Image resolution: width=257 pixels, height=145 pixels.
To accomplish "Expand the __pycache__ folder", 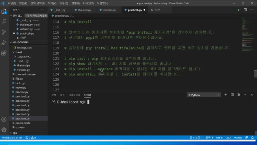I will coord(15,57).
